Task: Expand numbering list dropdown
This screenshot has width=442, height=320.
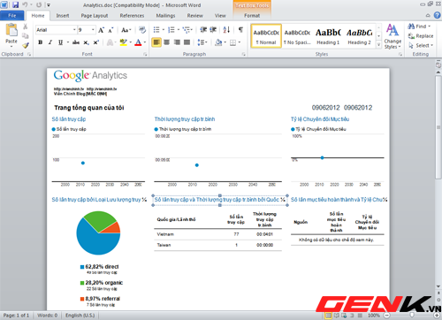Action: (179, 30)
